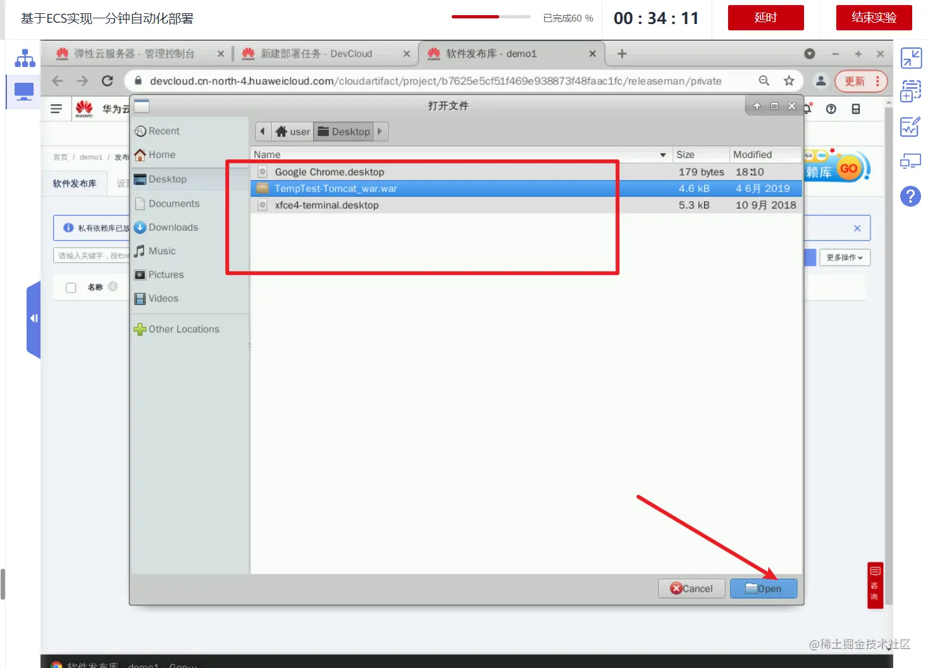Image resolution: width=928 pixels, height=668 pixels.
Task: Click the 软件发布库 page tab
Action: pos(75,183)
